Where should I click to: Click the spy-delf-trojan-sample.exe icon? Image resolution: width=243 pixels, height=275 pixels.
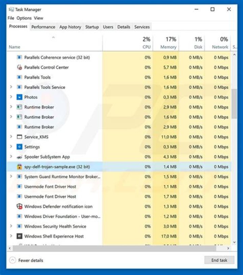point(20,167)
